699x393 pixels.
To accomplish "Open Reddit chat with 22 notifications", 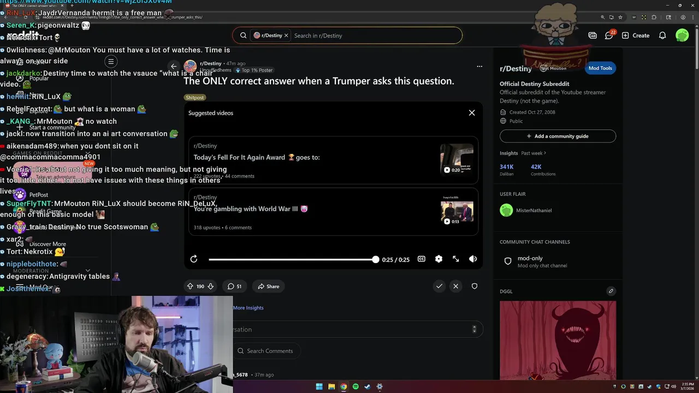I will (609, 35).
